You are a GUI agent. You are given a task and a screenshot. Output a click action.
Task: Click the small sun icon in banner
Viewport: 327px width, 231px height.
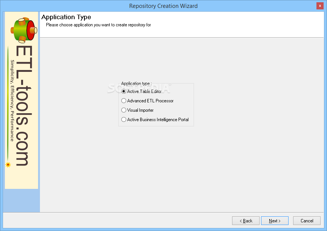pos(8,164)
